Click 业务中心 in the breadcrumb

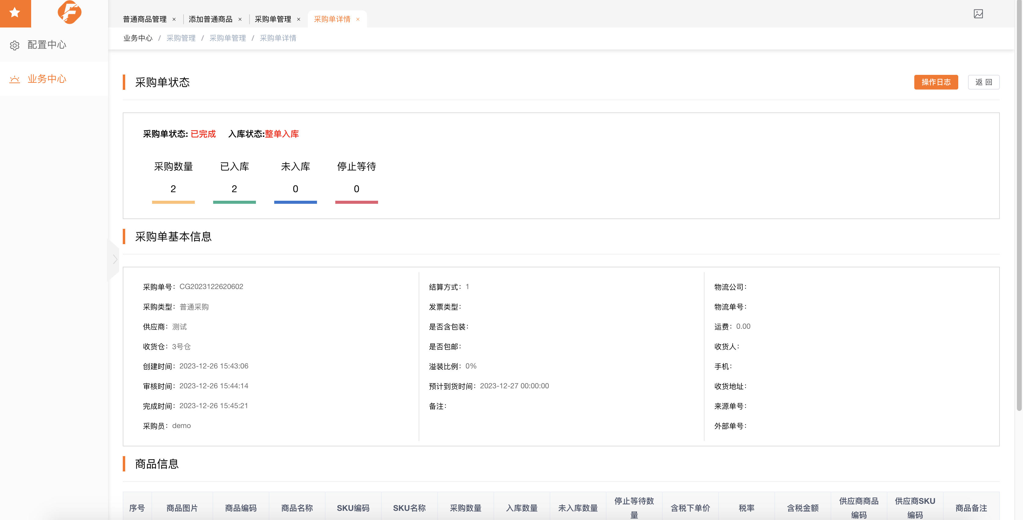tap(138, 38)
